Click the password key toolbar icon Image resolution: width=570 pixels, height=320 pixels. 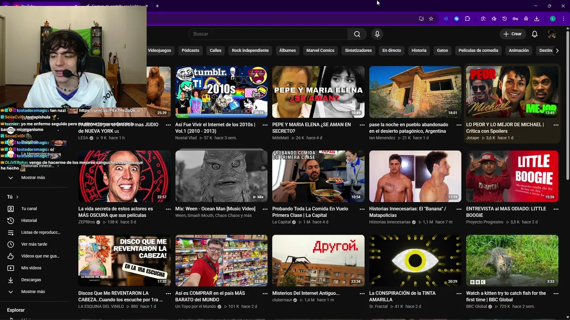(515, 19)
